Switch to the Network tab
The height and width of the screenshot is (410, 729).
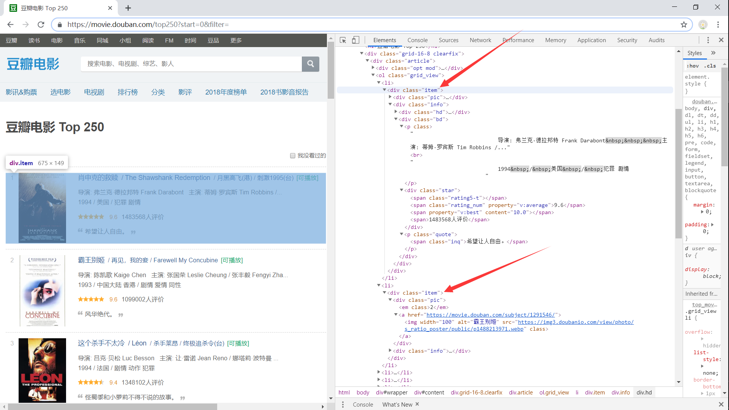[480, 40]
